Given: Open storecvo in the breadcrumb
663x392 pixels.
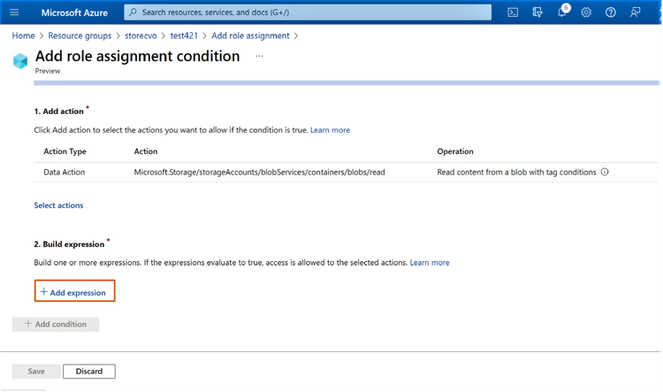Looking at the screenshot, I should point(141,36).
